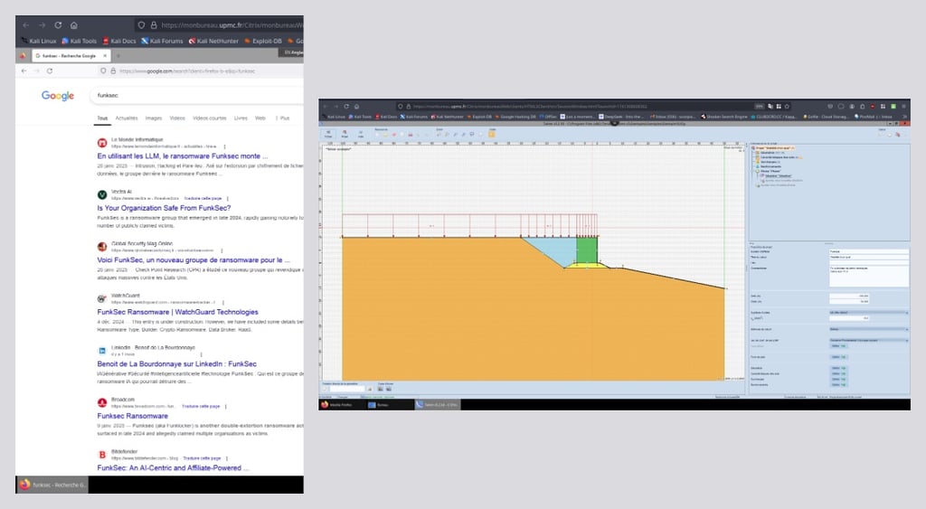Open a new tab beside the Google tab
Viewport: 926px width, 509px height.
point(118,55)
